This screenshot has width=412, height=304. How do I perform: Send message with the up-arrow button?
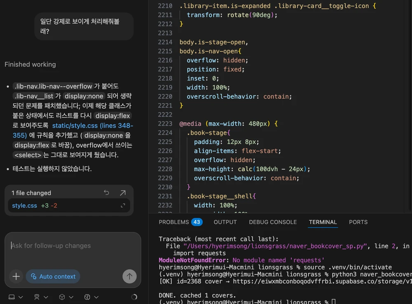(129, 276)
